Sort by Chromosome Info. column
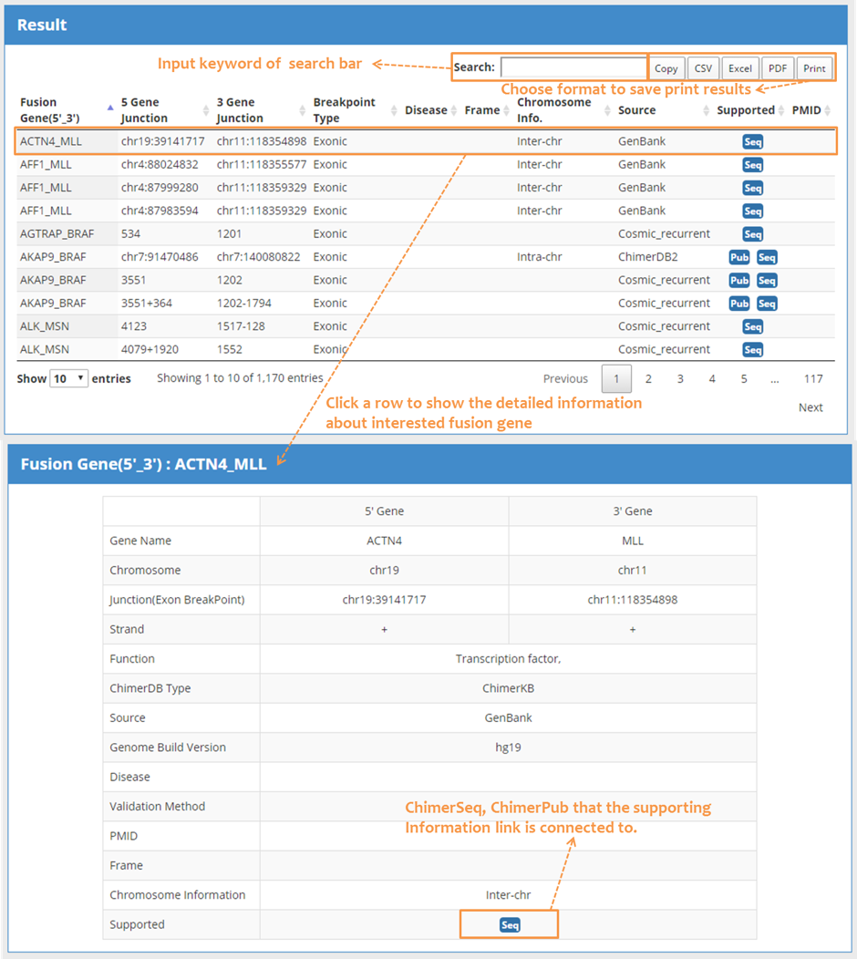857x959 pixels. point(563,110)
